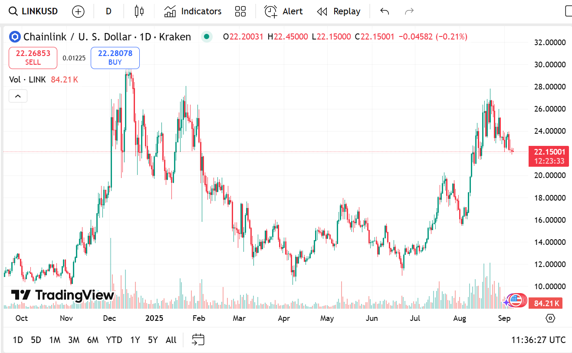Screen dimensions: 572x353
Task: Start bar Replay mode
Action: click(x=339, y=11)
